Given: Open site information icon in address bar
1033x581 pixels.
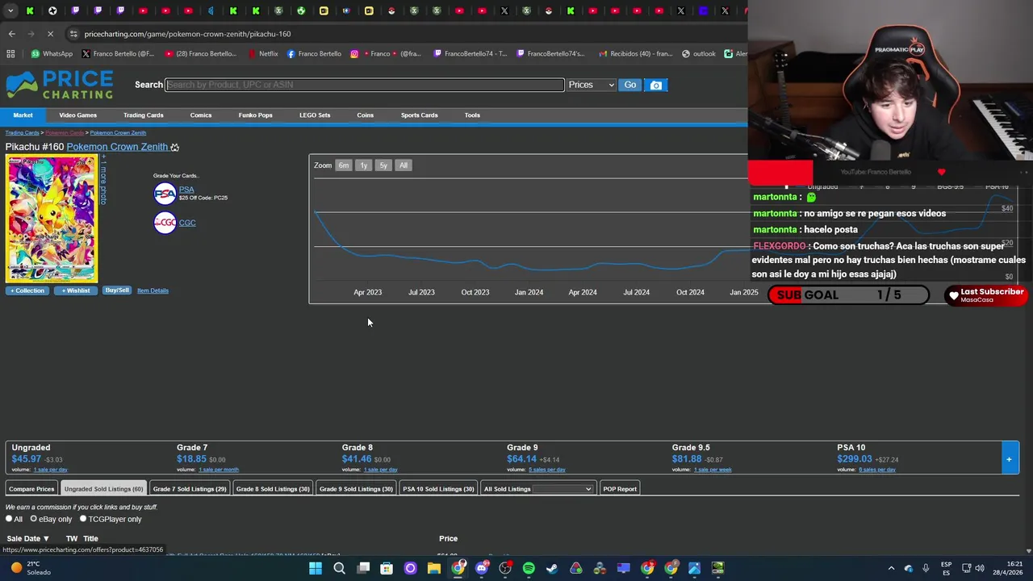Looking at the screenshot, I should tap(73, 34).
